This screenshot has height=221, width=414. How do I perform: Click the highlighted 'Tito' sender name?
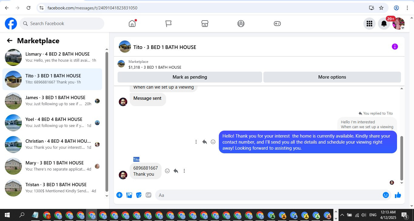(x=136, y=159)
